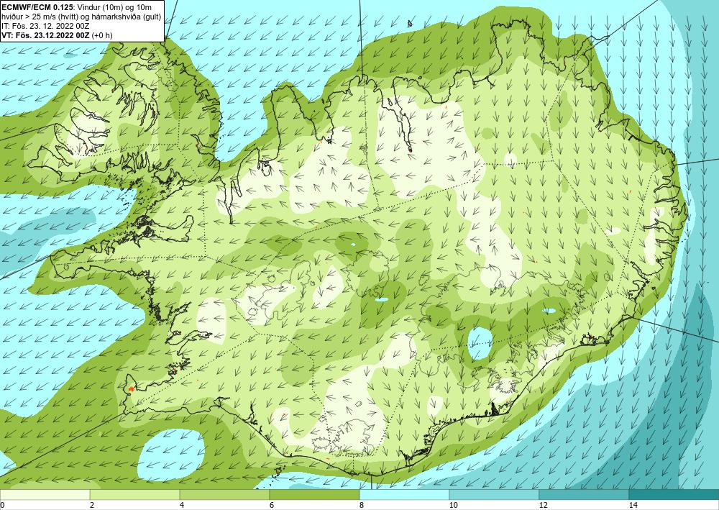Click the legend scale label "8"
The width and height of the screenshot is (719, 510).
point(362,505)
